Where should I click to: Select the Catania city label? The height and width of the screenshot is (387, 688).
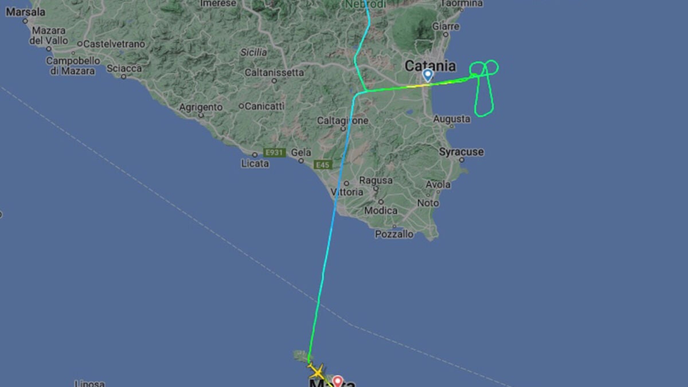[x=431, y=65]
